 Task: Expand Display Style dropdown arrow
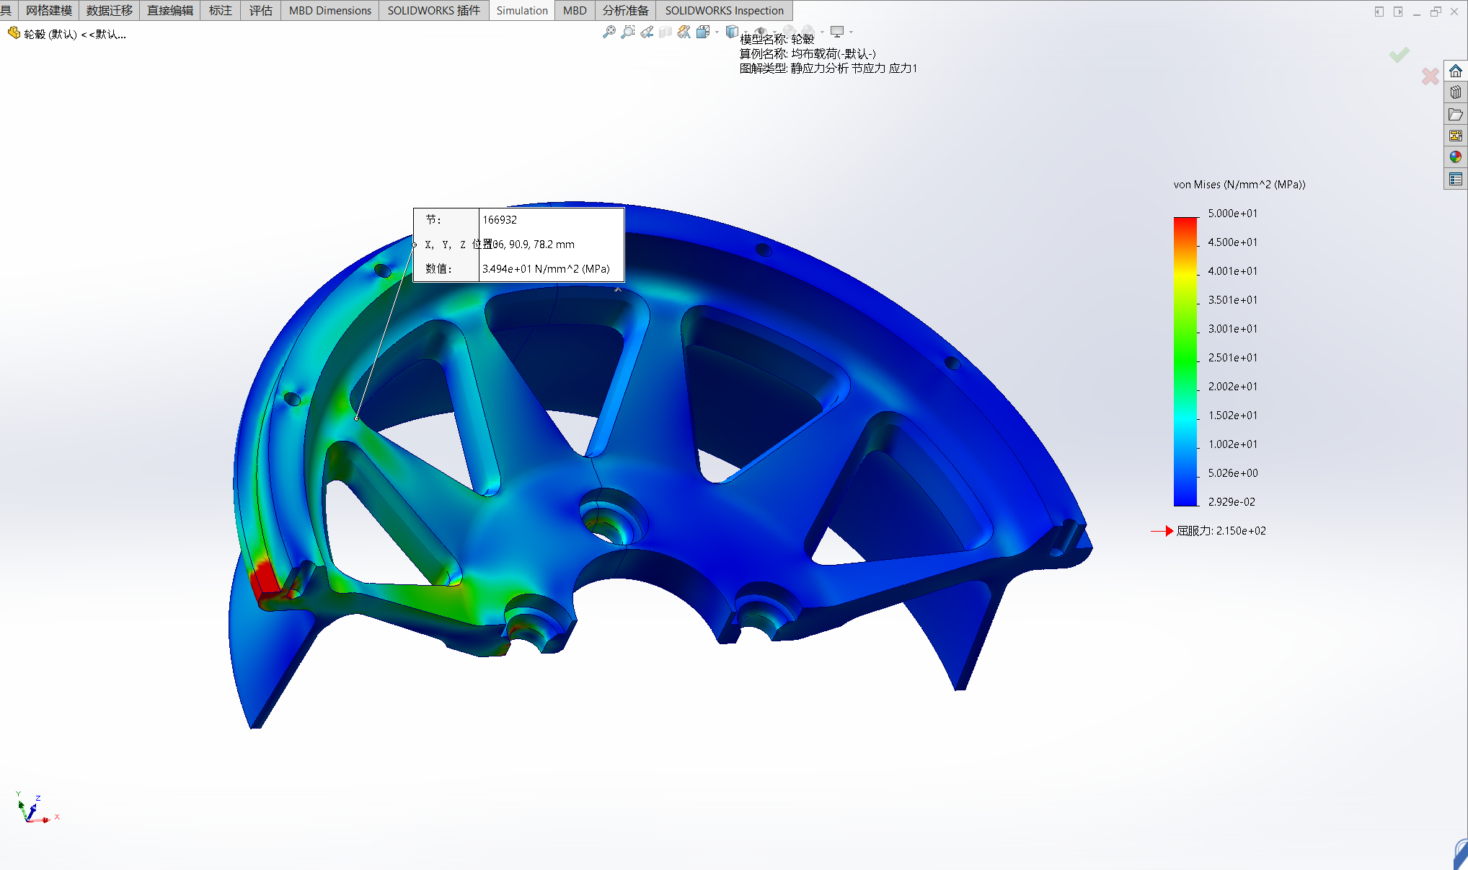744,32
